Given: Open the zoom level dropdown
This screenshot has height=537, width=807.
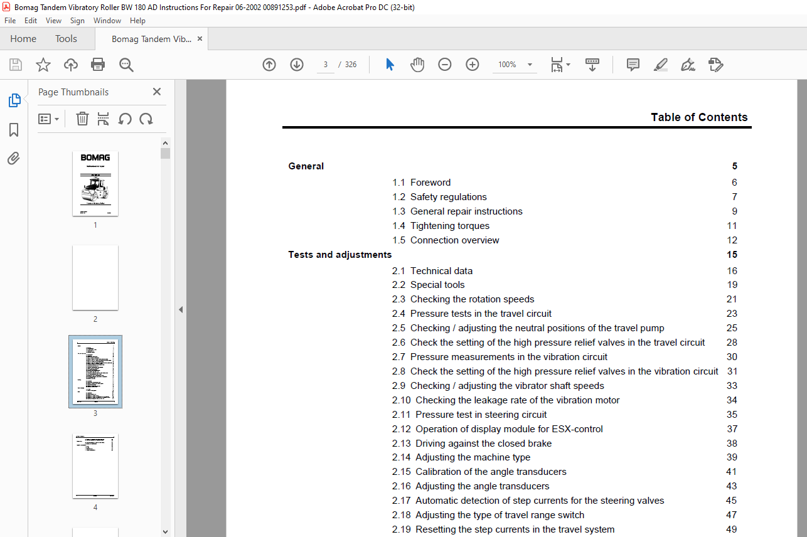Looking at the screenshot, I should [x=530, y=65].
